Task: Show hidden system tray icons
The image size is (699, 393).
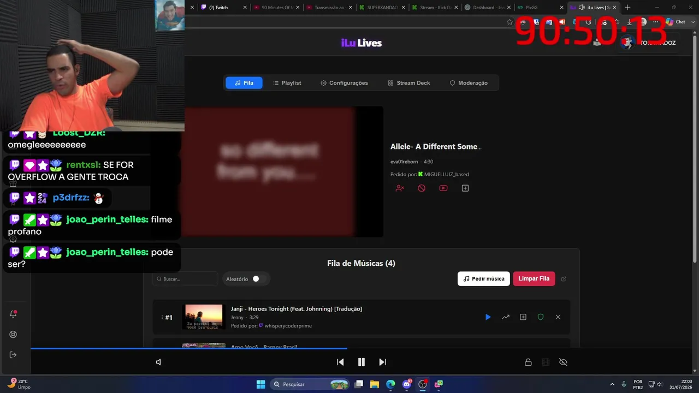Action: pyautogui.click(x=612, y=384)
